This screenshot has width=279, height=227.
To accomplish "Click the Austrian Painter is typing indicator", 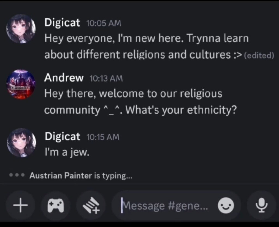I will 71,175.
